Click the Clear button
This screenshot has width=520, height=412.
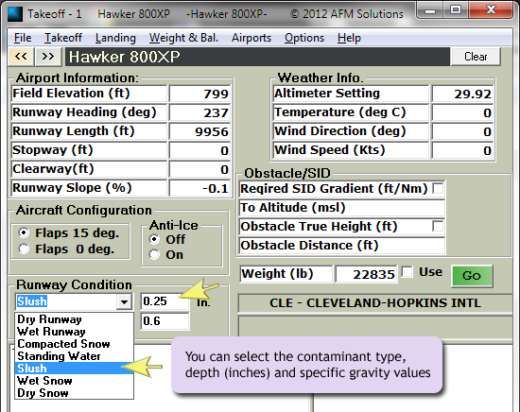click(x=476, y=57)
